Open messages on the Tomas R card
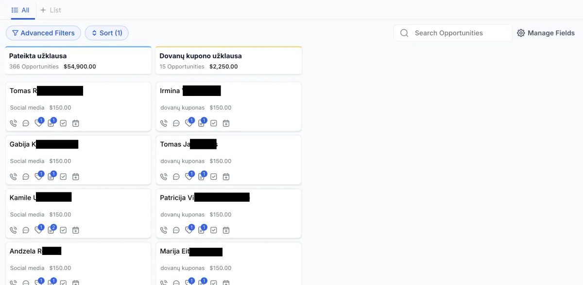This screenshot has width=583, height=285. coord(26,123)
